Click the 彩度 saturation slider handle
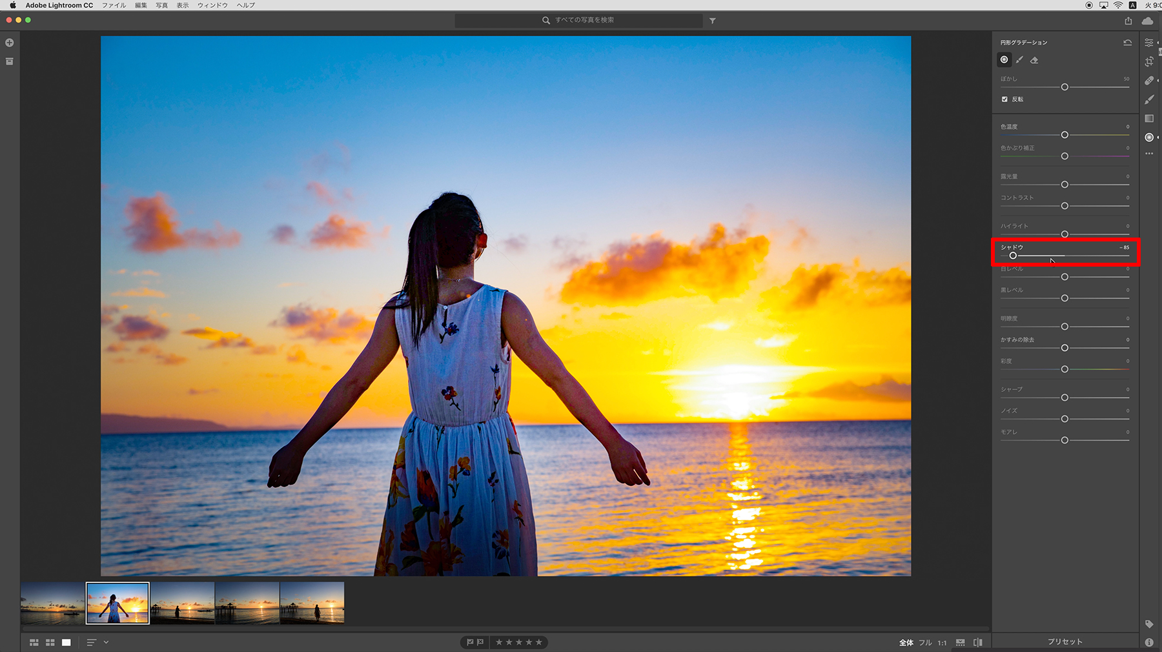The height and width of the screenshot is (652, 1162). pyautogui.click(x=1065, y=369)
